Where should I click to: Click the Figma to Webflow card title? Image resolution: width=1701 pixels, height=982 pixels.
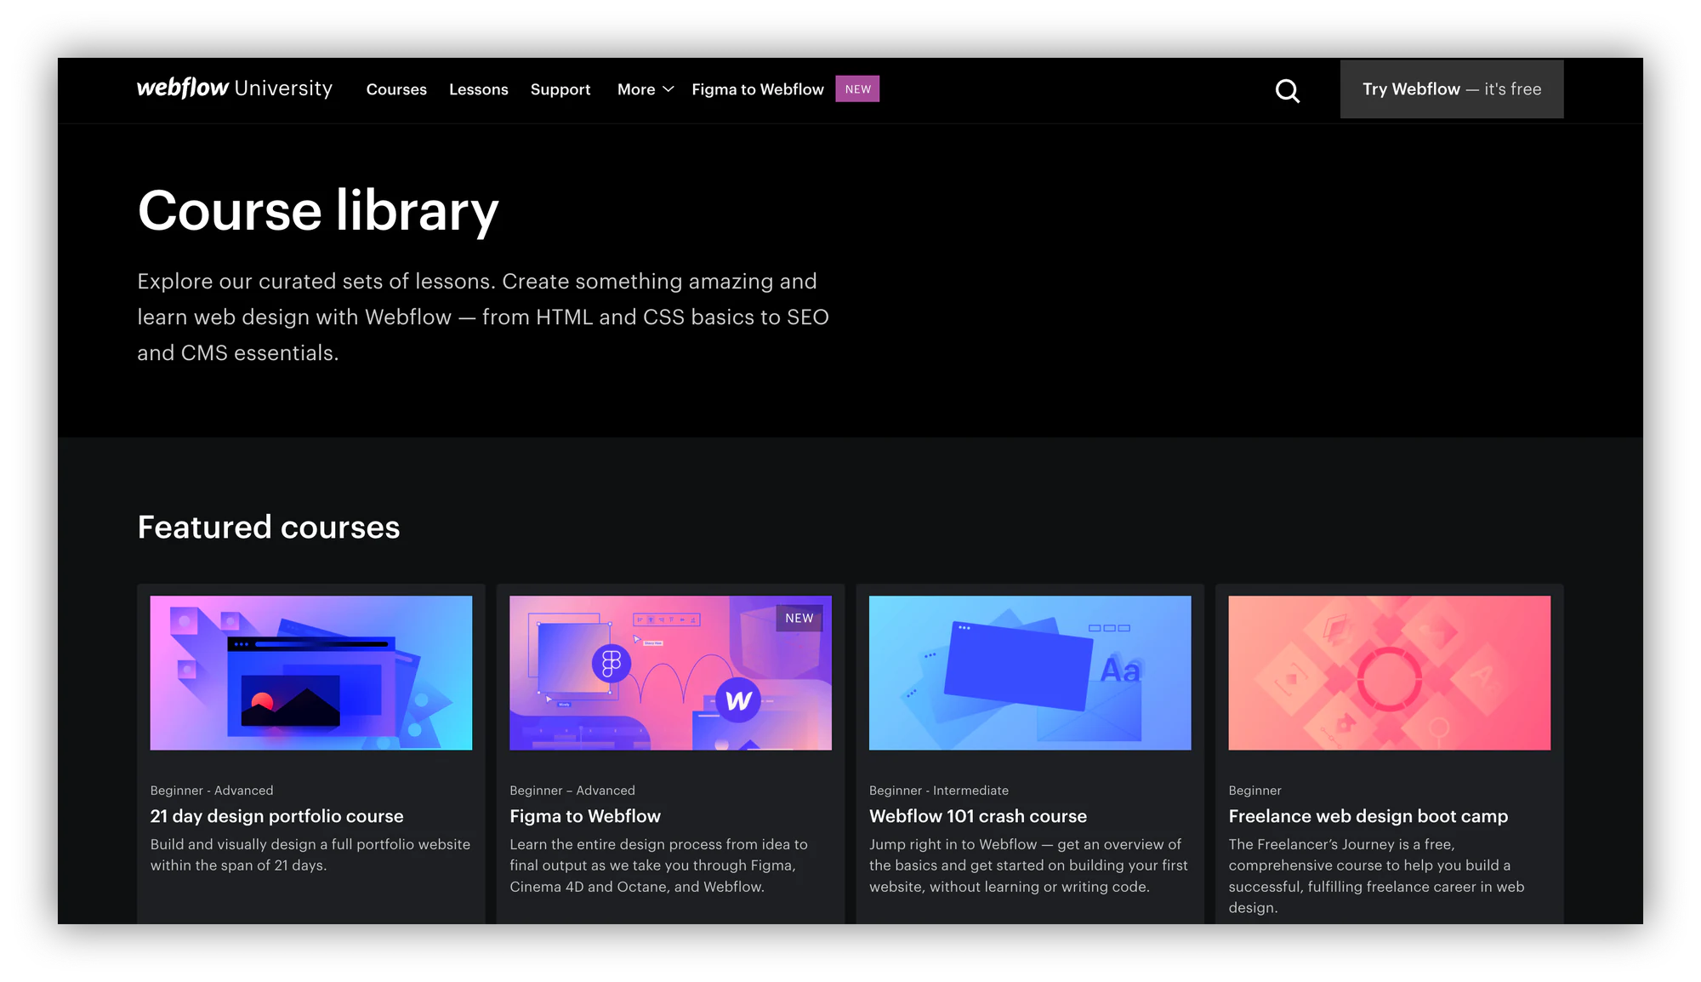(x=585, y=816)
